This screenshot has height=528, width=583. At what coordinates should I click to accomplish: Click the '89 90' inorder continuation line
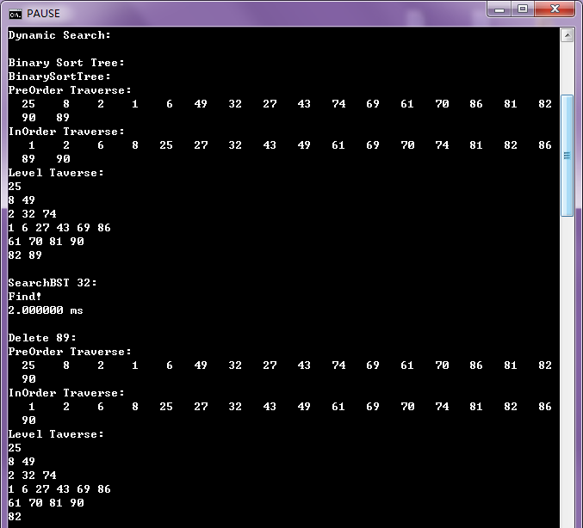tap(46, 159)
